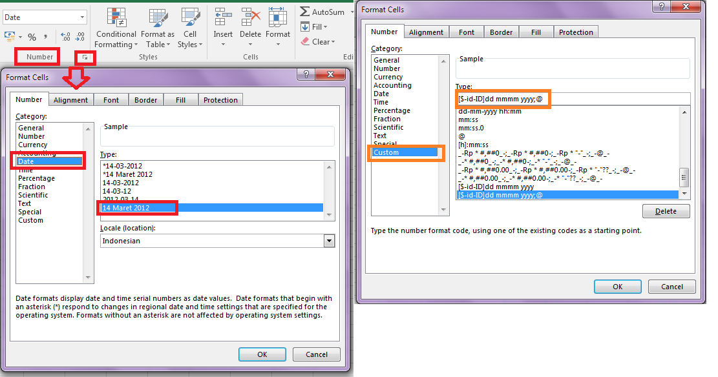Select Scientific category in left dialog
Screen dimensions: 718x377
click(33, 195)
